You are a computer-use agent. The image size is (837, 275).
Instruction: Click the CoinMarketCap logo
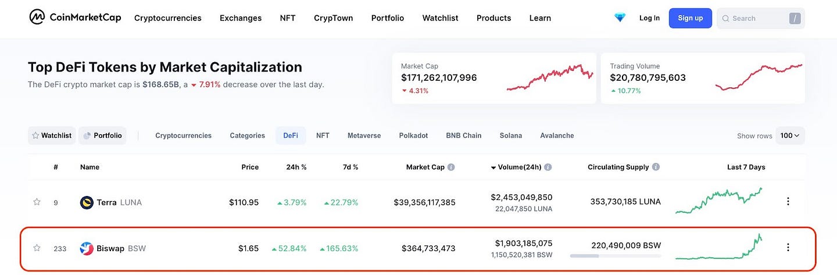[76, 17]
